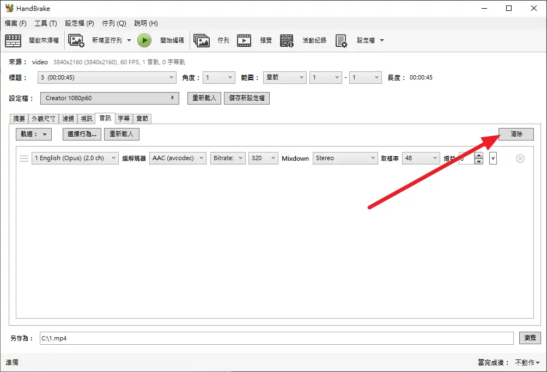Expand the Creator 1080p60 preset selector

(110, 98)
